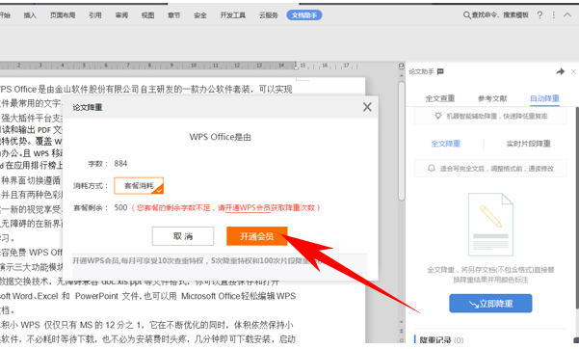
Task: Select the highlighted 文档助手 tab
Action: tap(304, 15)
